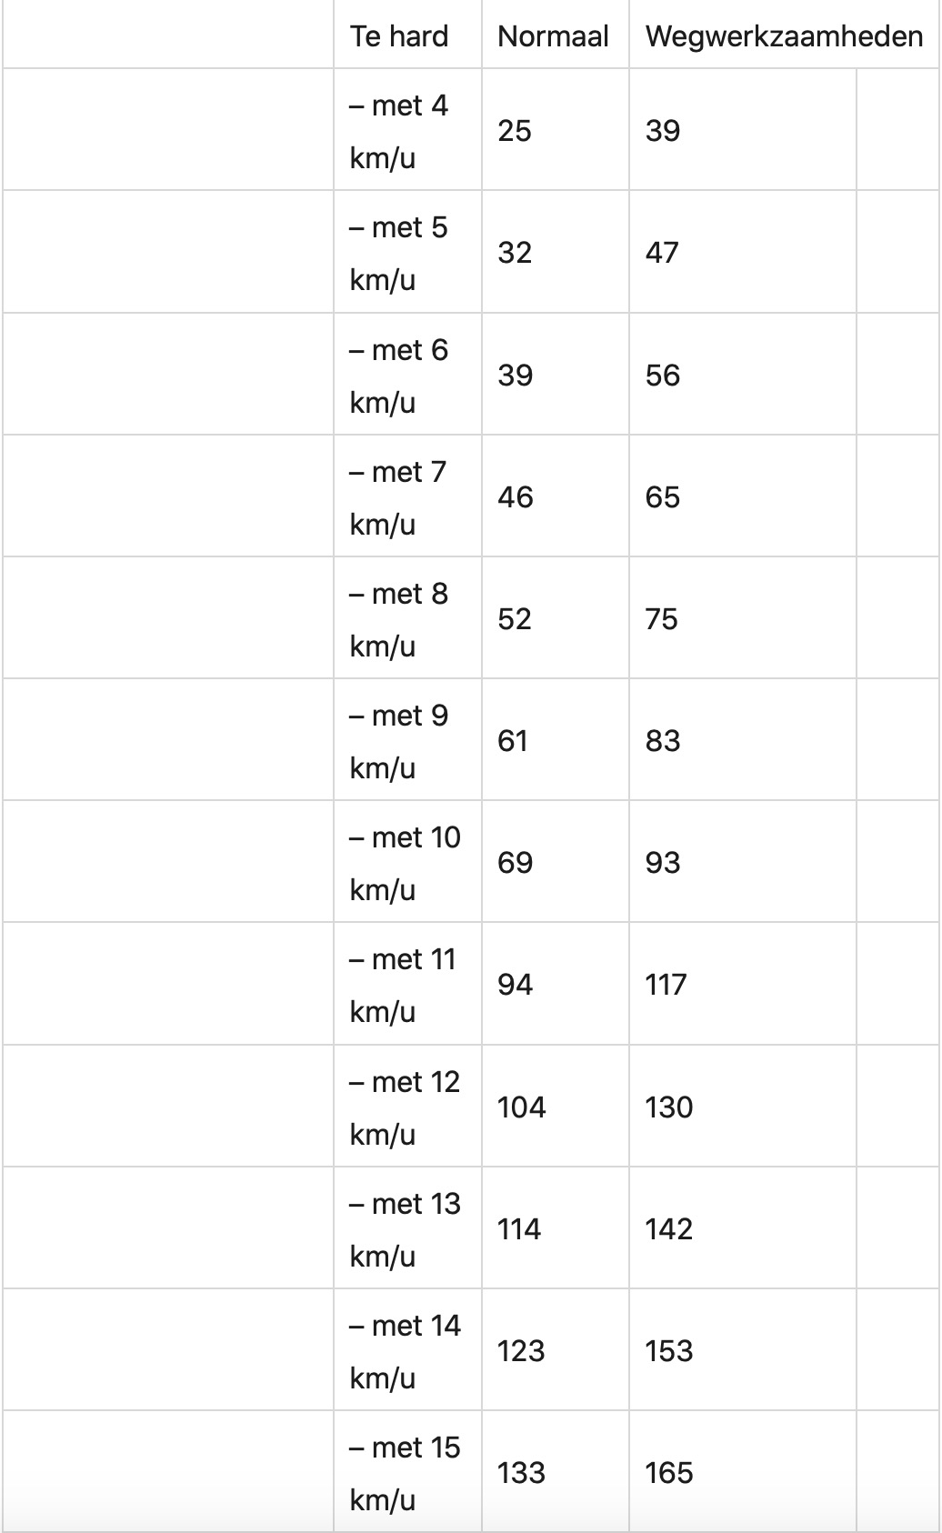Select the Normaal value 133

(521, 1472)
